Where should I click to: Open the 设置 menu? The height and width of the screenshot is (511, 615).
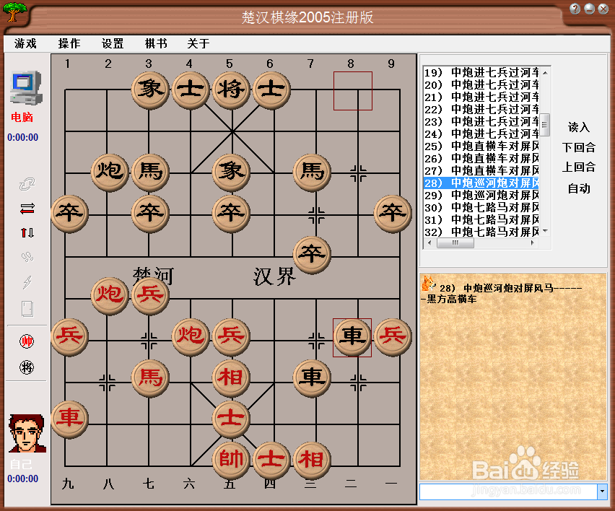(113, 43)
